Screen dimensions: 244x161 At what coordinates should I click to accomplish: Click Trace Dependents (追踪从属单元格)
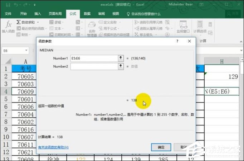point(148,28)
